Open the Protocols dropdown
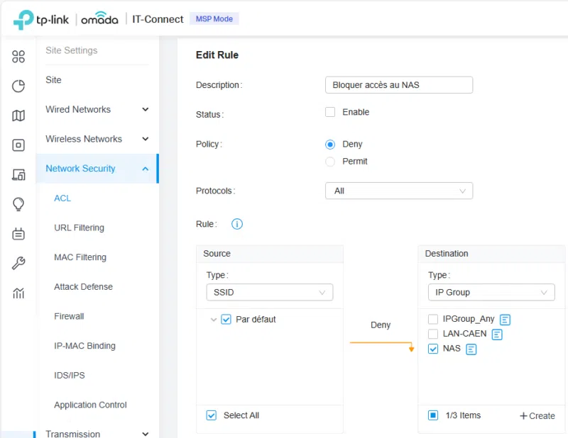The image size is (568, 438). [x=398, y=191]
